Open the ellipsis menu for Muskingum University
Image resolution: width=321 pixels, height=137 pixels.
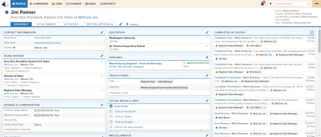(207, 38)
